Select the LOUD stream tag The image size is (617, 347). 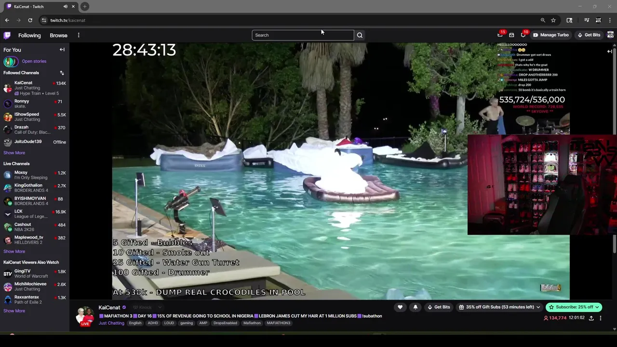coord(169,323)
